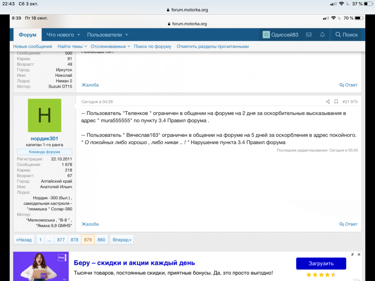Go to page 880
The height and width of the screenshot is (281, 375).
101,240
